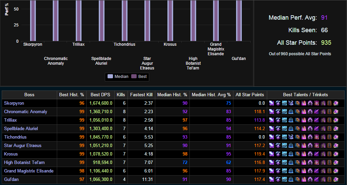The height and width of the screenshot is (185, 347).
Task: Toggle the Median series in chart legend
Action: 118,77
